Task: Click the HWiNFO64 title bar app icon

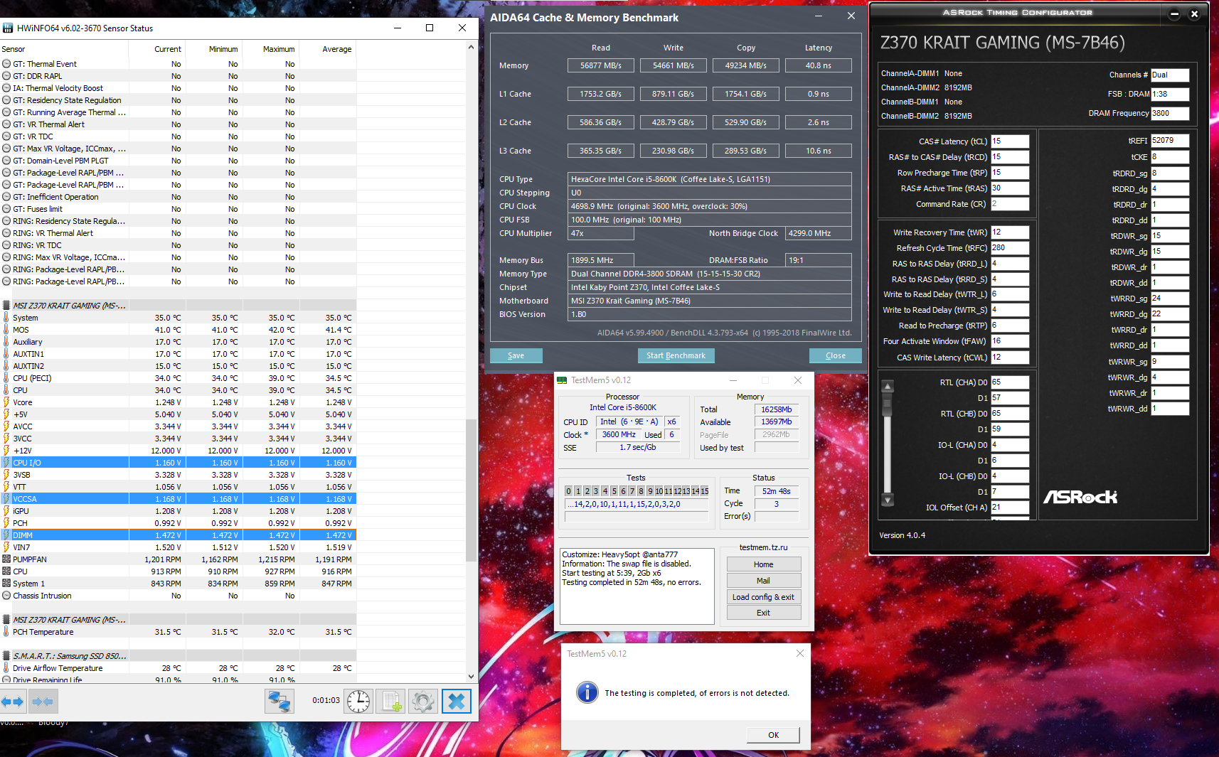Action: pos(8,28)
